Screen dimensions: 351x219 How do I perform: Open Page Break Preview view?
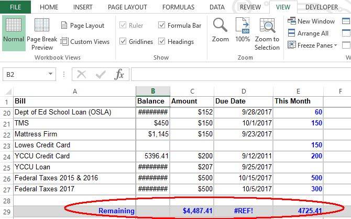[x=42, y=34]
